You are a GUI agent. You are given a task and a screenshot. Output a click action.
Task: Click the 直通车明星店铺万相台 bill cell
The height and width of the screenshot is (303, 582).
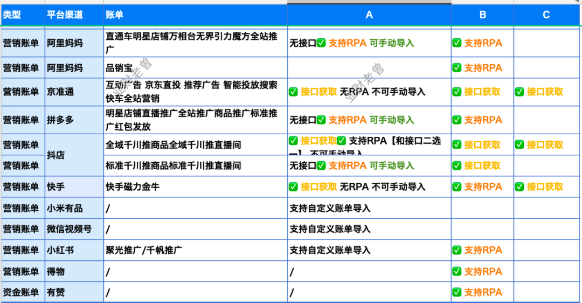coord(196,43)
